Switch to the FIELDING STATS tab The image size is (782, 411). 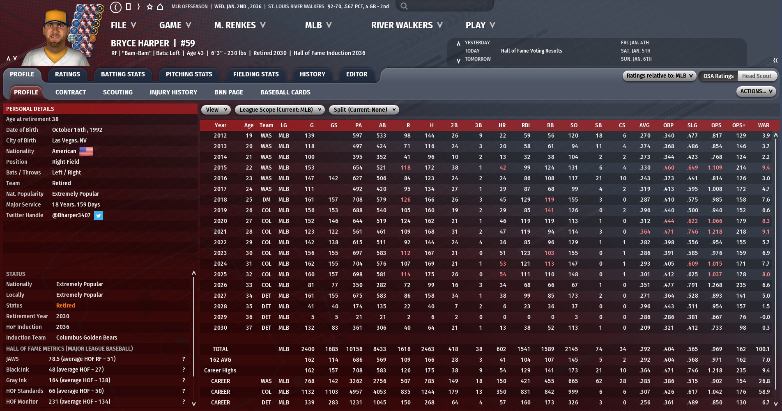256,74
